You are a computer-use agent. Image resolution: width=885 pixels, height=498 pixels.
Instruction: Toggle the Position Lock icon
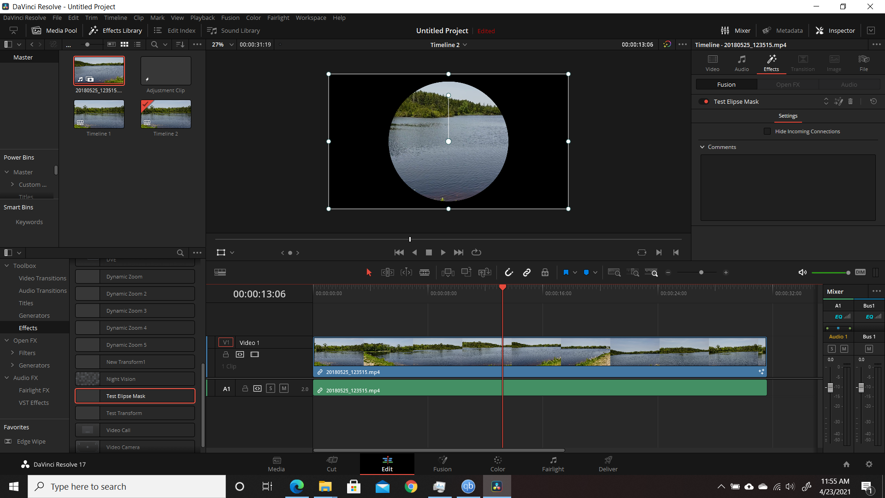[545, 273]
